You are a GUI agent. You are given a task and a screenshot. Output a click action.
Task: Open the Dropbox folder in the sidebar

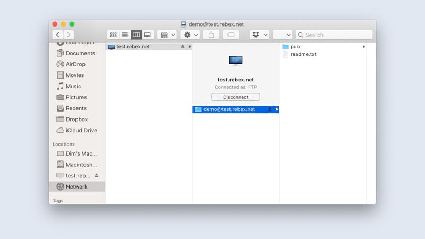[x=77, y=119]
